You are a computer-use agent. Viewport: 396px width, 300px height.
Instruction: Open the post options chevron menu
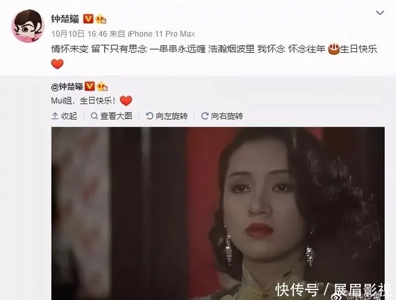coord(380,12)
